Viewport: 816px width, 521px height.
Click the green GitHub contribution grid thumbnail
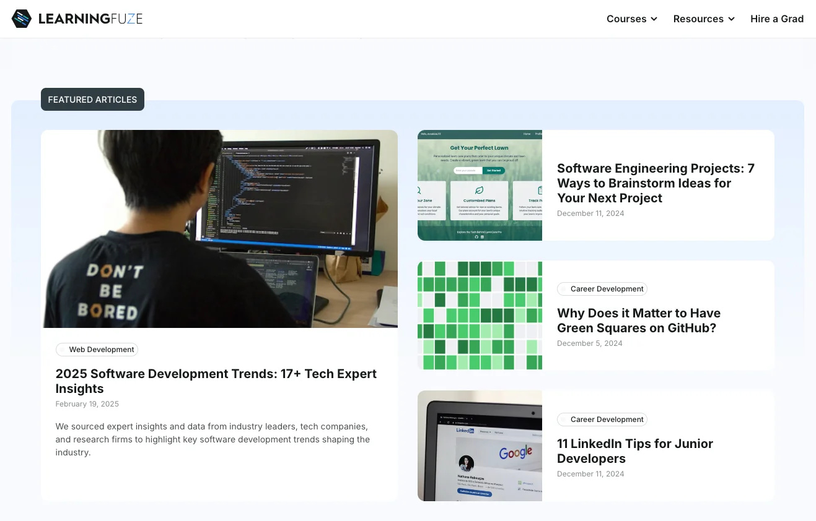480,315
